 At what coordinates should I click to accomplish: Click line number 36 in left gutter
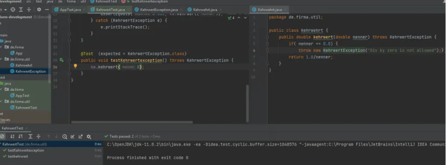click(x=55, y=67)
